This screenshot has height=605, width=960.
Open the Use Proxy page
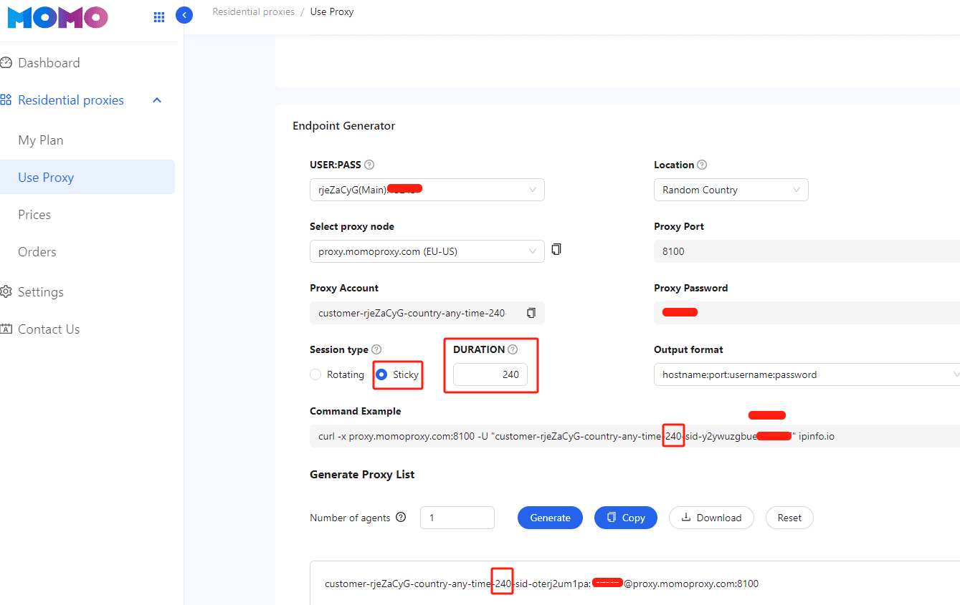coord(87,178)
